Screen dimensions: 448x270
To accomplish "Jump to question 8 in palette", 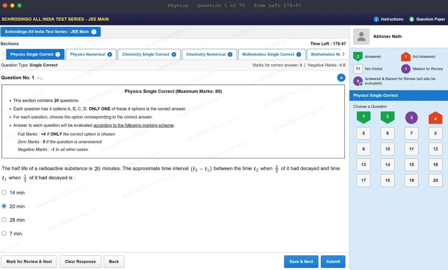I will (x=436, y=133).
